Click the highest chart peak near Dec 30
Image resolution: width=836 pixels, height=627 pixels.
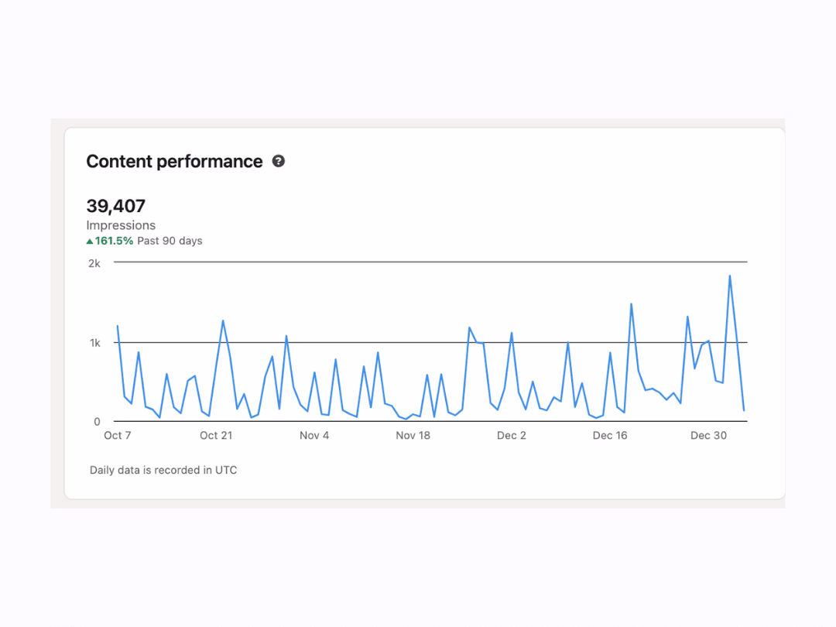[729, 276]
